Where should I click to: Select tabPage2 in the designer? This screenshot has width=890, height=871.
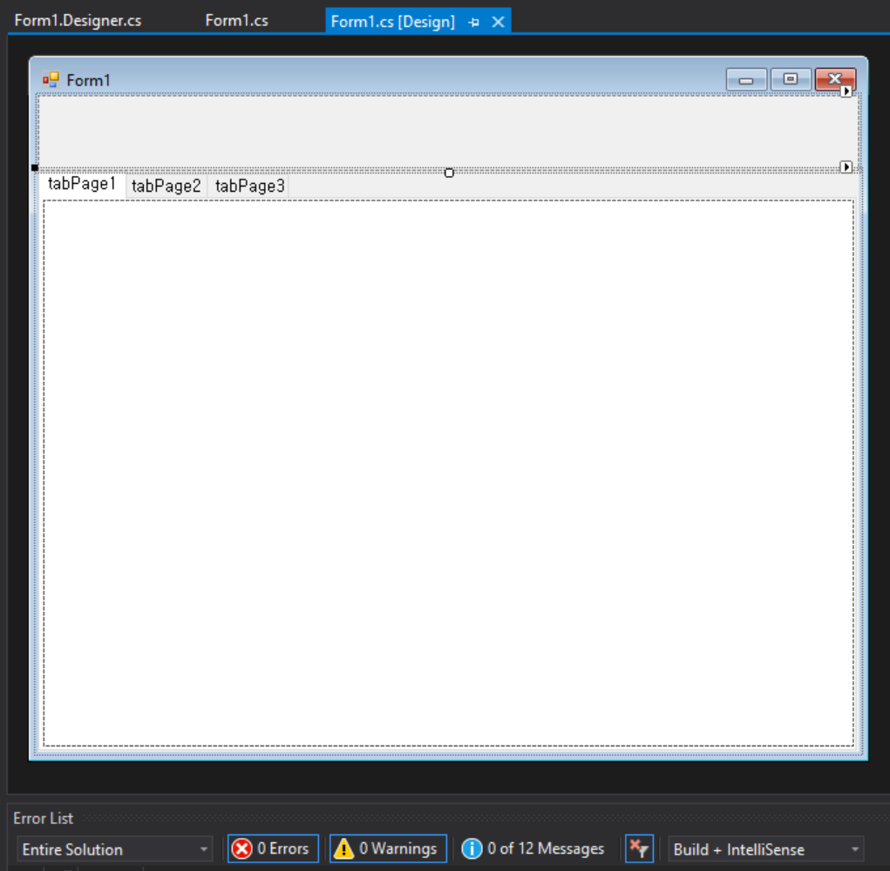point(166,186)
